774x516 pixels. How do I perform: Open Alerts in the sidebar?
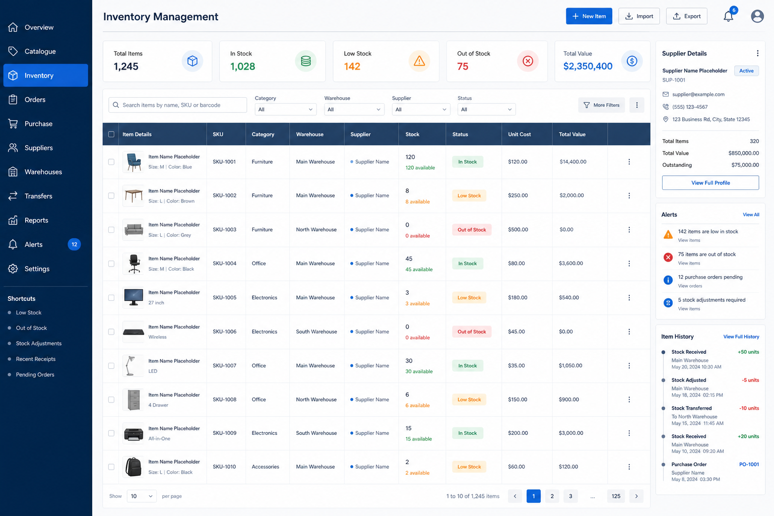click(x=46, y=244)
